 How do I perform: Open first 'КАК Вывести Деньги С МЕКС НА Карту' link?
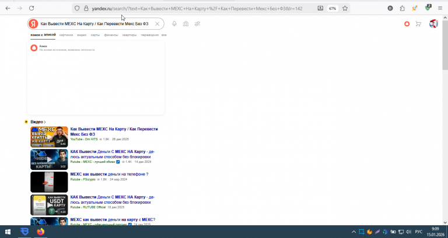(113, 154)
